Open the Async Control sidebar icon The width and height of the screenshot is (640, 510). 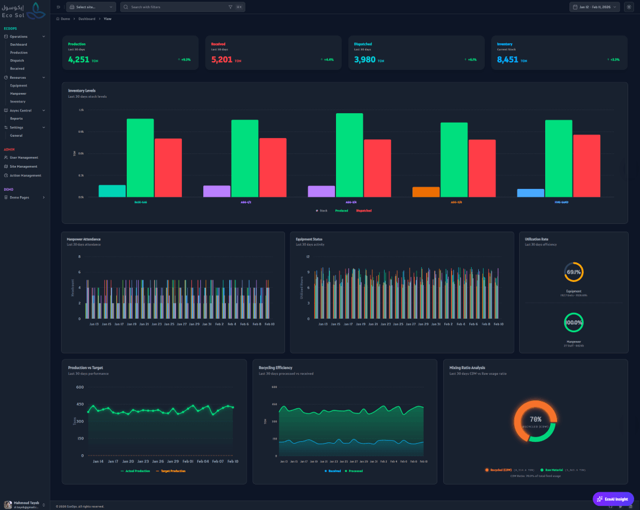click(5, 111)
